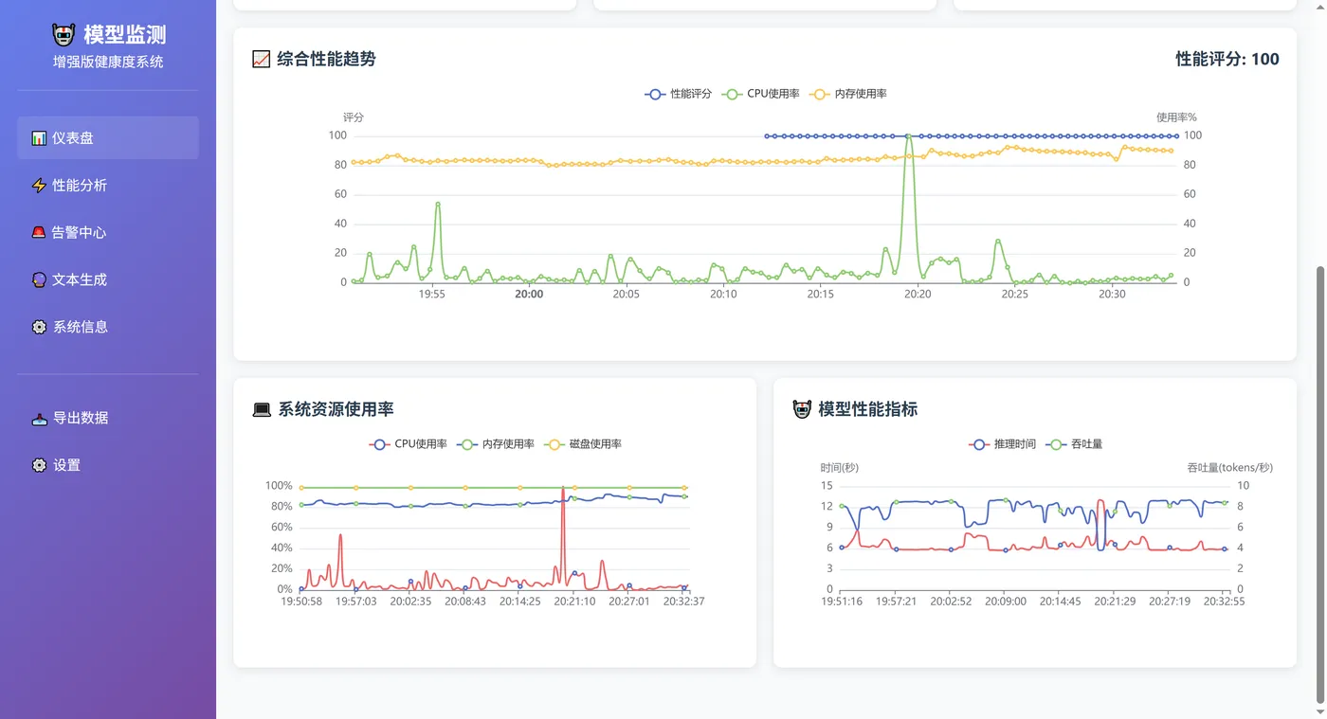
Task: Click the laptop icon in 系统资源使用率 header
Action: 262,410
